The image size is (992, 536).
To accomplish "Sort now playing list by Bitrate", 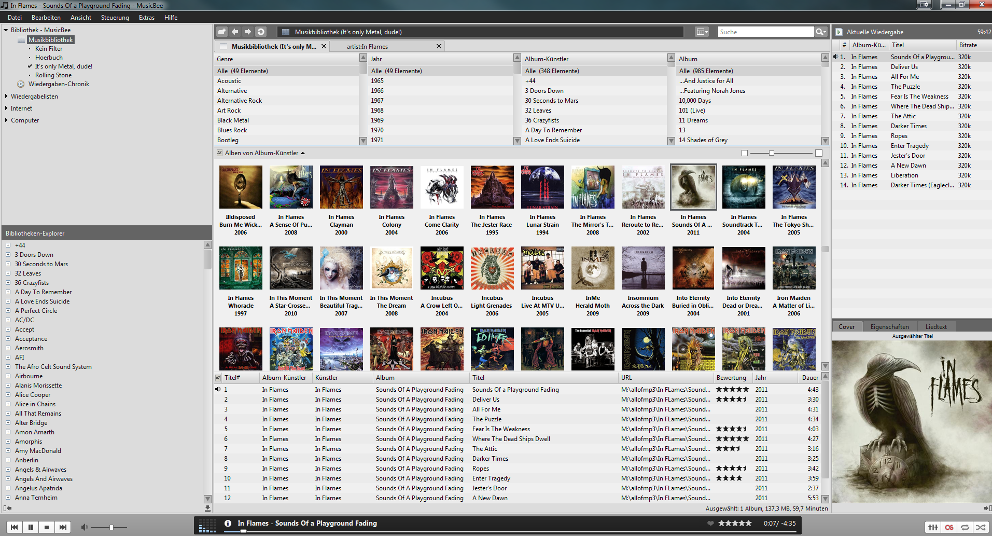I will pyautogui.click(x=968, y=45).
